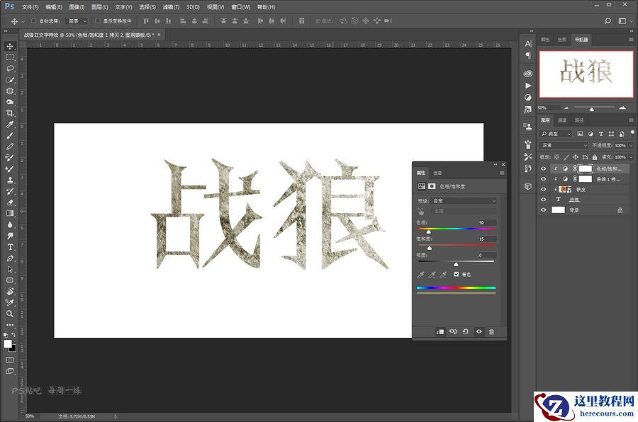This screenshot has width=638, height=422.
Task: Uncheck the 着色 checkbox
Action: (457, 274)
